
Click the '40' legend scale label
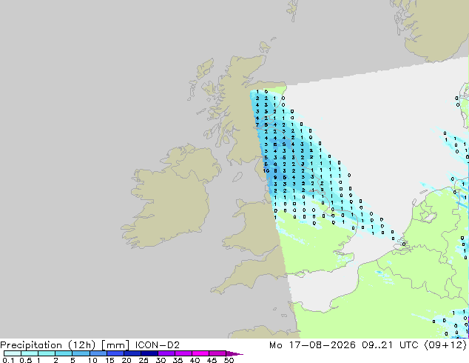195,360
